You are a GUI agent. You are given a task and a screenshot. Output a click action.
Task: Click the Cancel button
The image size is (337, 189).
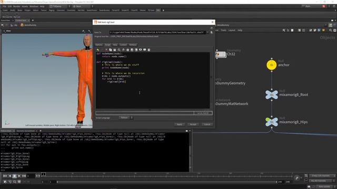tap(207, 124)
